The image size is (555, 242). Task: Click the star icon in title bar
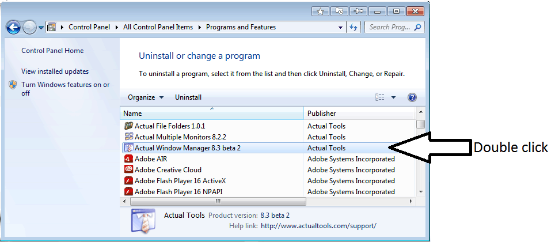coord(320,12)
